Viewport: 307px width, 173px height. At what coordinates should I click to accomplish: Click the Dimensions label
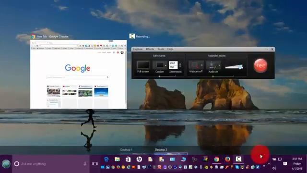point(175,72)
